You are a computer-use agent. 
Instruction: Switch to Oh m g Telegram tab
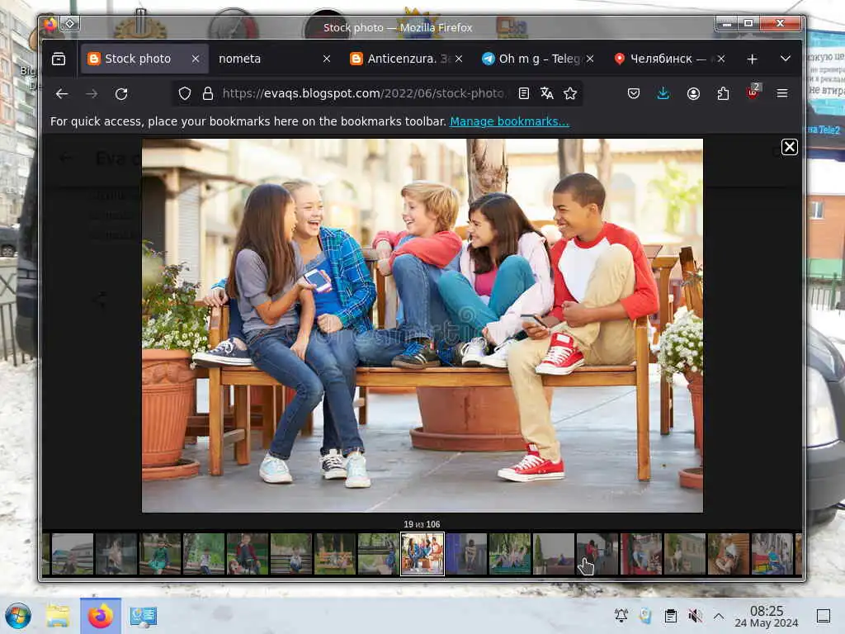(x=532, y=59)
